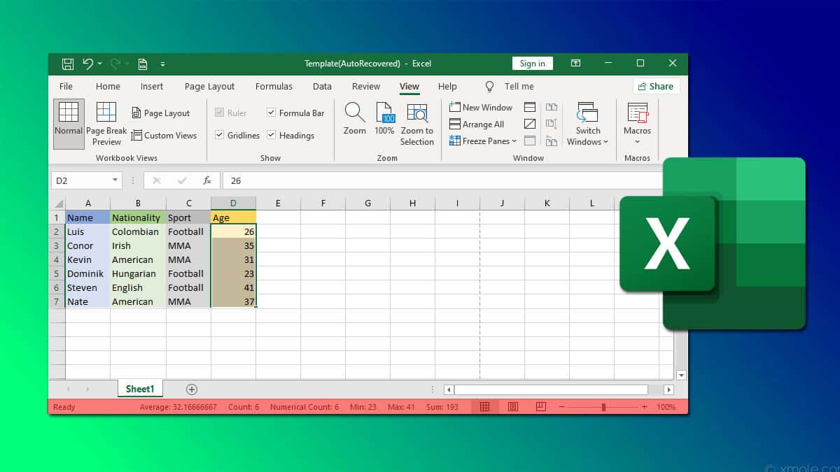
Task: Click the Sign in button
Action: point(533,63)
